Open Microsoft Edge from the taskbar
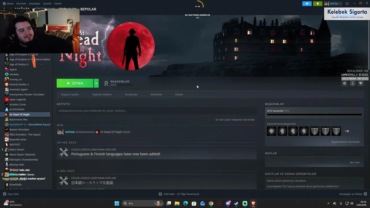This screenshot has width=370, height=208. point(185,203)
